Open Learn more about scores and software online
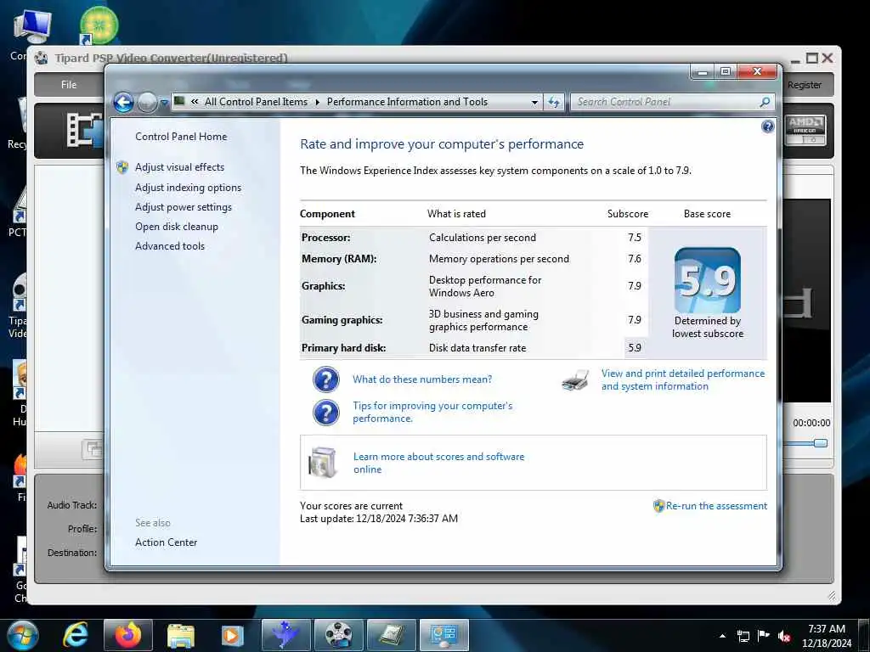 tap(439, 463)
